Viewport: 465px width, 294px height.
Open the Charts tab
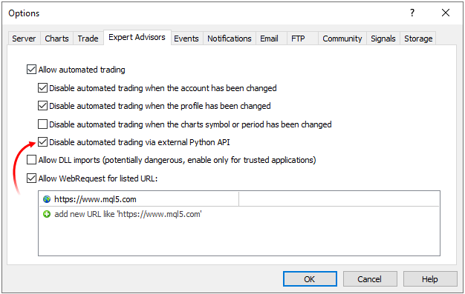click(x=56, y=39)
